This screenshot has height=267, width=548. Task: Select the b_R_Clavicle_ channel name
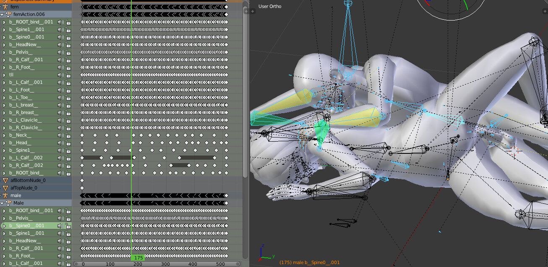tap(26, 127)
